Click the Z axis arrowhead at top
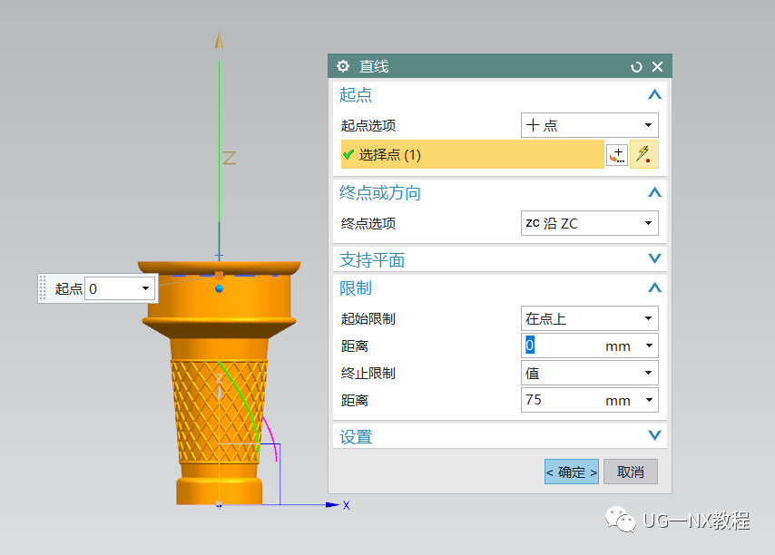775x555 pixels. tap(220, 41)
